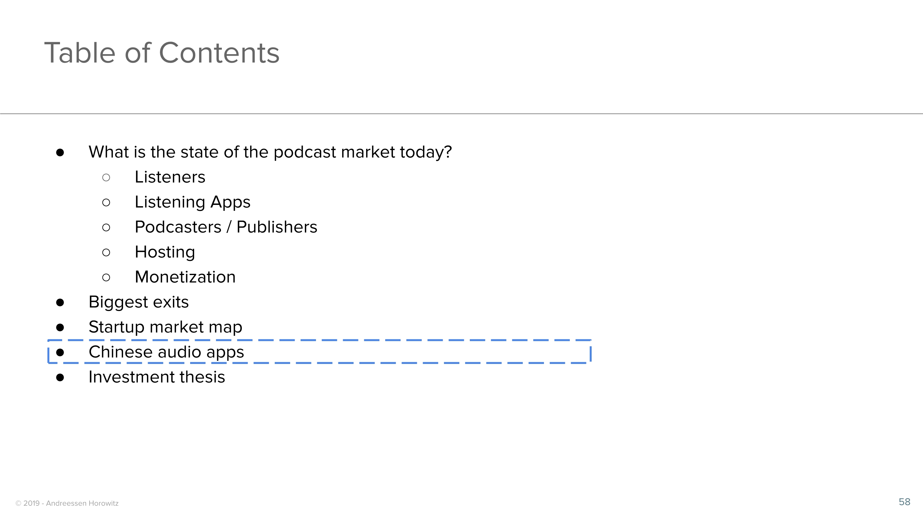Click "Podcasters / Publishers" item
The width and height of the screenshot is (923, 519).
coord(226,227)
